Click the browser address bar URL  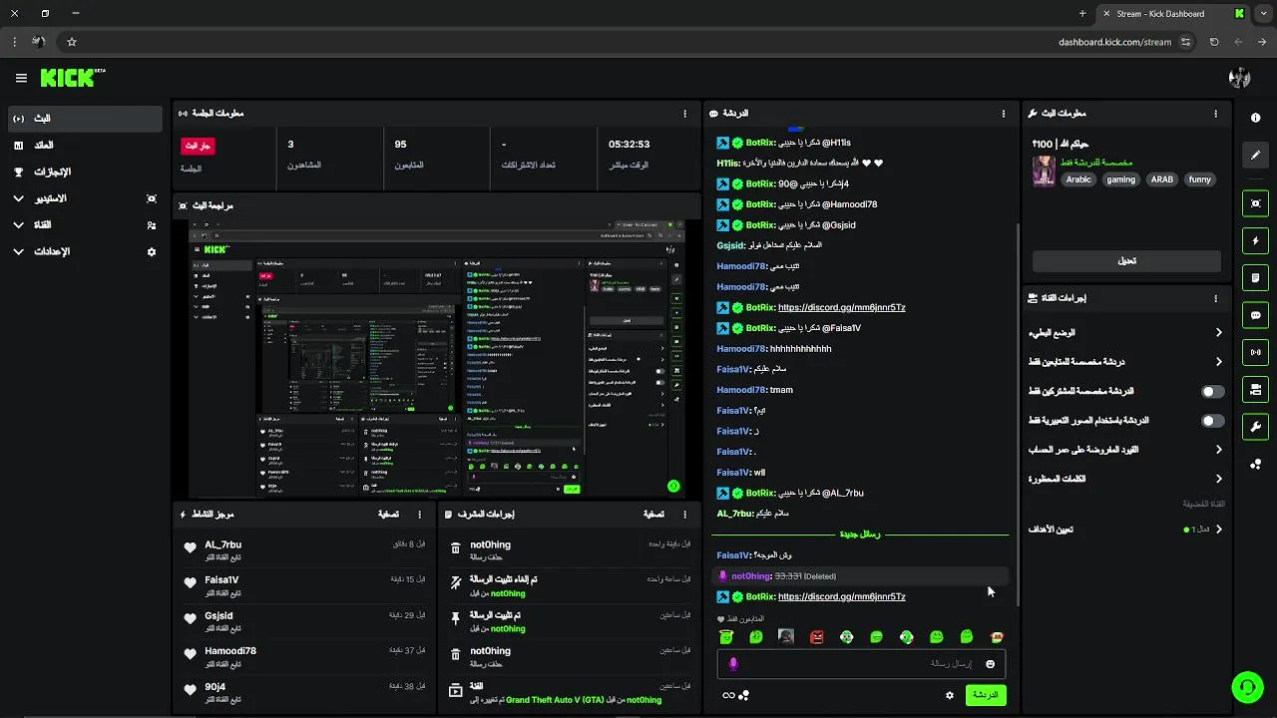(x=1115, y=42)
